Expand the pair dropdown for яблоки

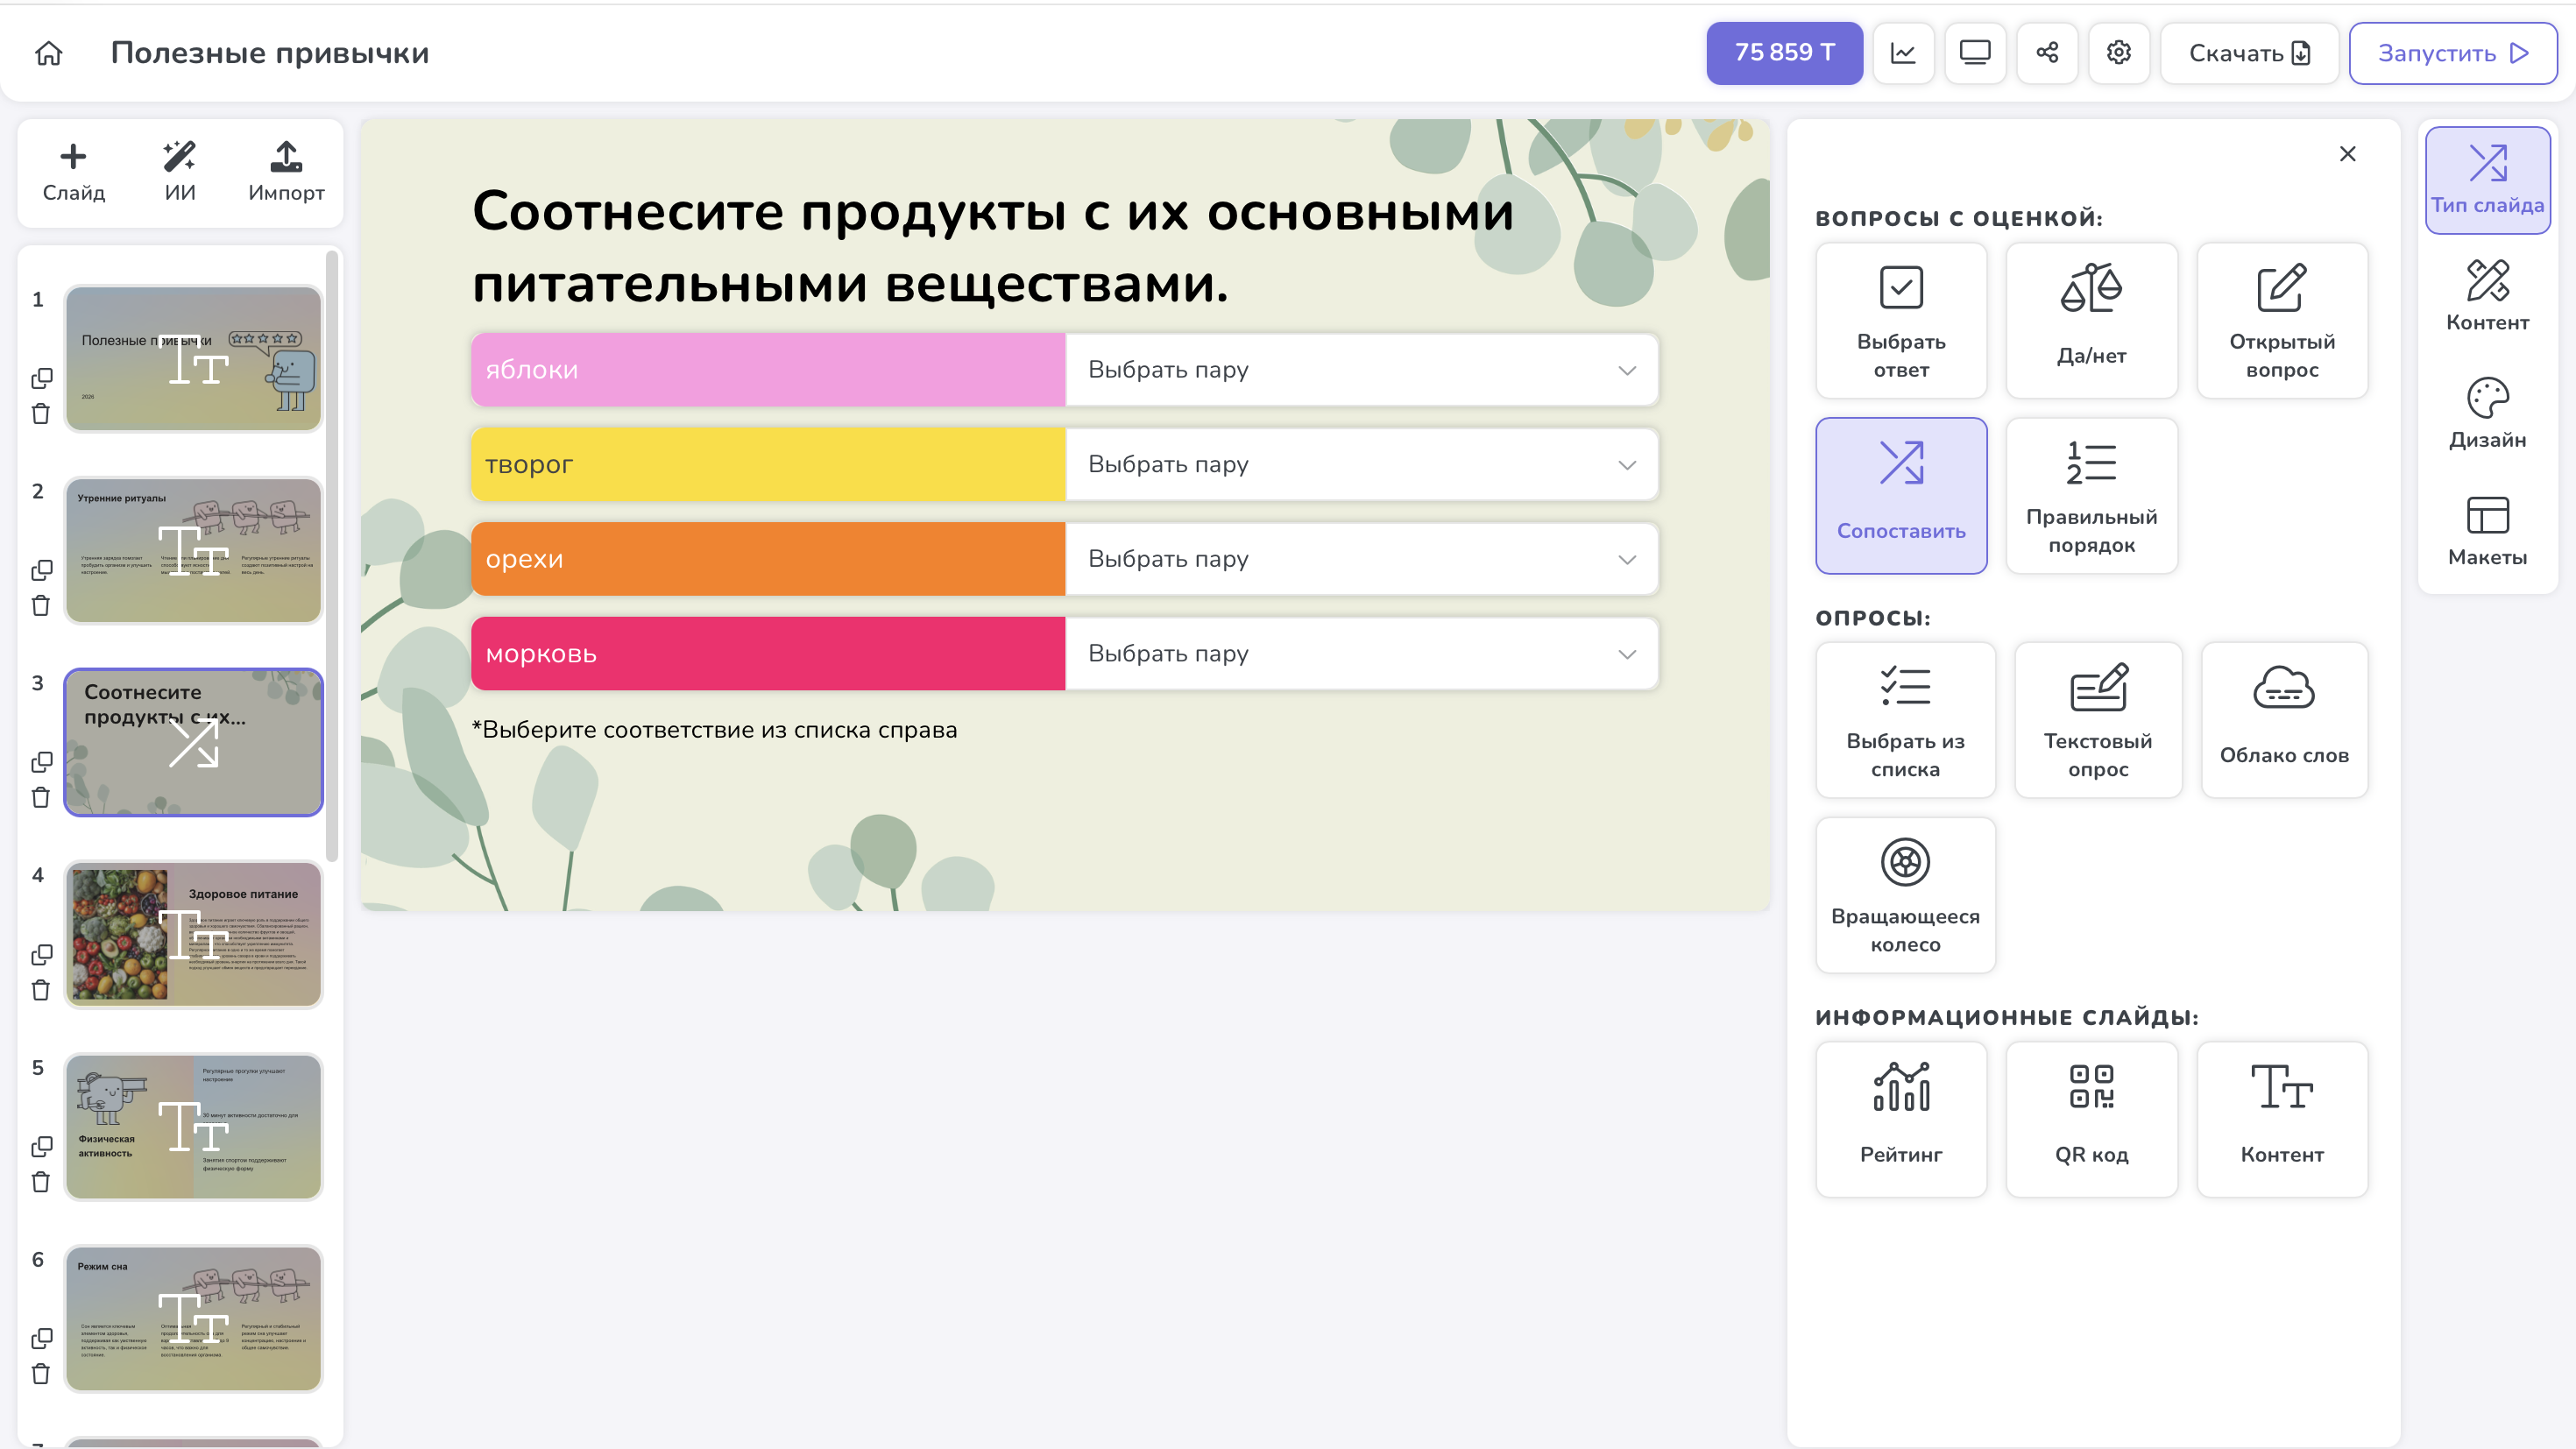[1361, 370]
